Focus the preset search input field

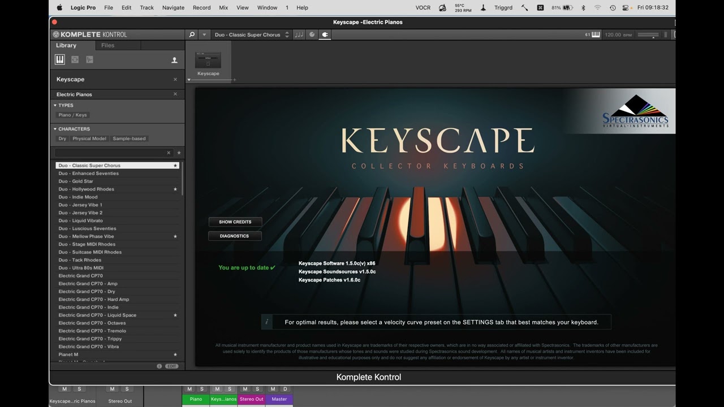110,153
